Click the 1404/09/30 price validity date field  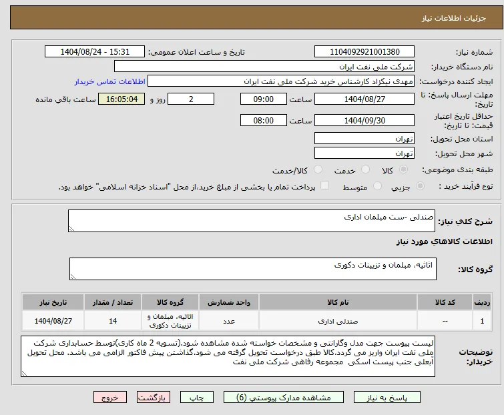(x=364, y=121)
